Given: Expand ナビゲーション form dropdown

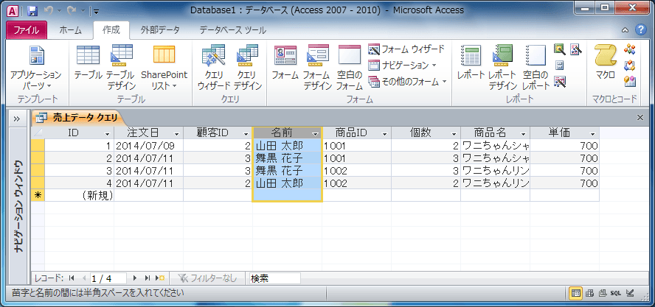Looking at the screenshot, I should tap(403, 66).
